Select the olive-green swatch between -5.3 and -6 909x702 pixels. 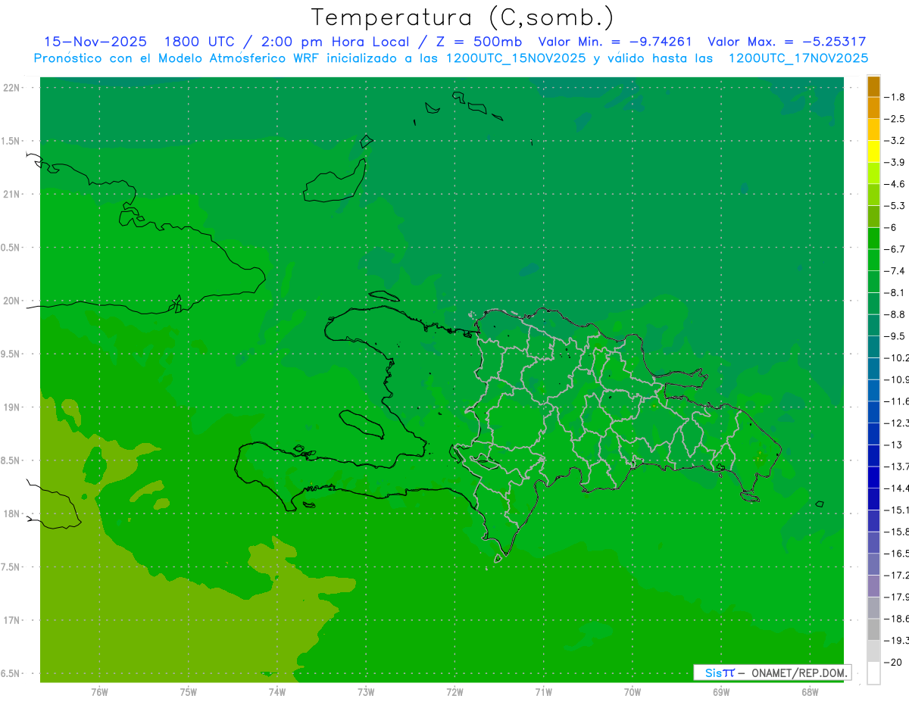873,217
